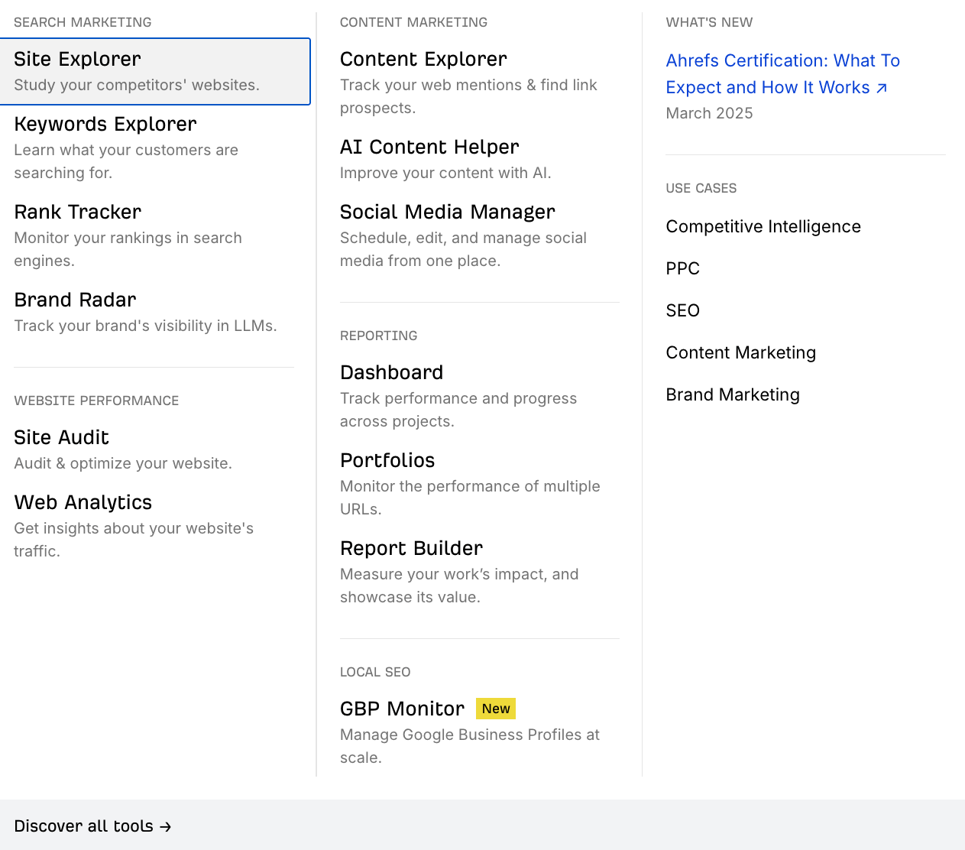Image resolution: width=965 pixels, height=850 pixels.
Task: Select the PPC use case
Action: (x=682, y=268)
